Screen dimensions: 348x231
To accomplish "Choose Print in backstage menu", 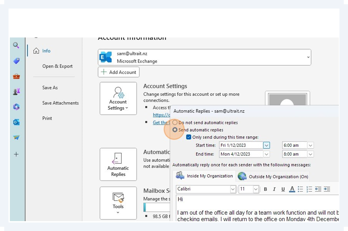I will point(47,118).
